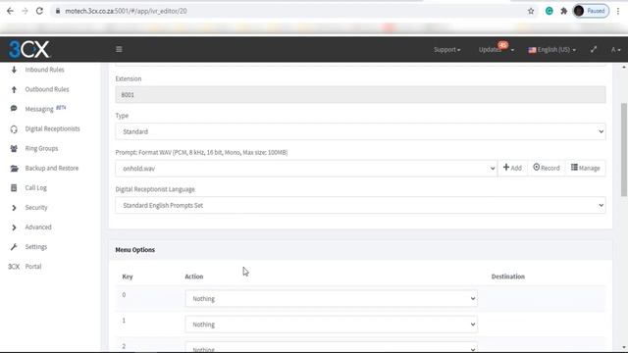Click the Updates notification badge
The image size is (628, 353).
[503, 45]
